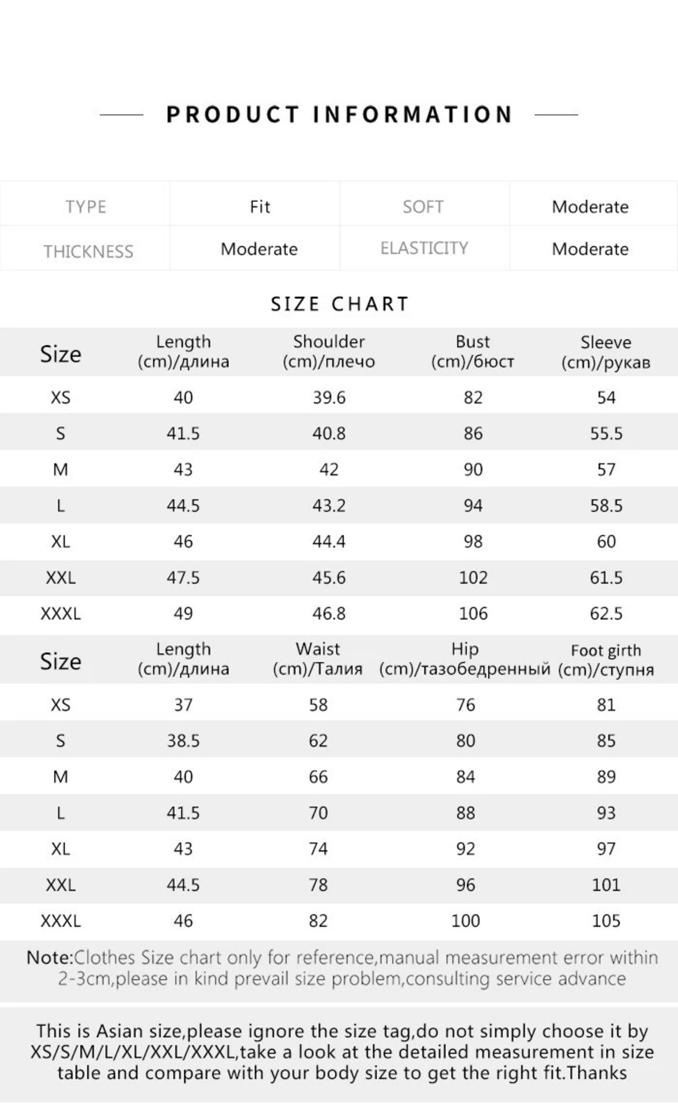
Task: Select the Hip column header
Action: point(465,659)
